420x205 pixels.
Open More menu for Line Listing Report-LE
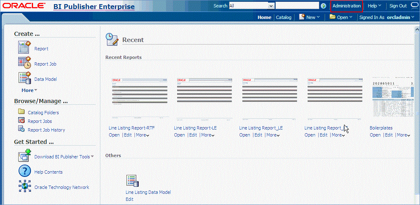[208, 135]
